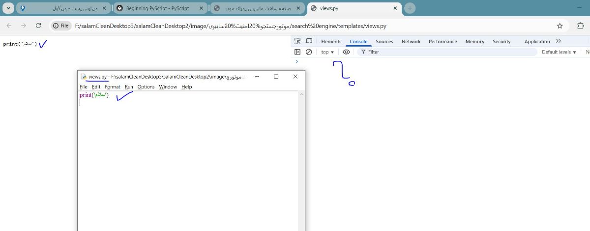Open IDLE Window menu
This screenshot has width=590, height=231.
point(168,87)
